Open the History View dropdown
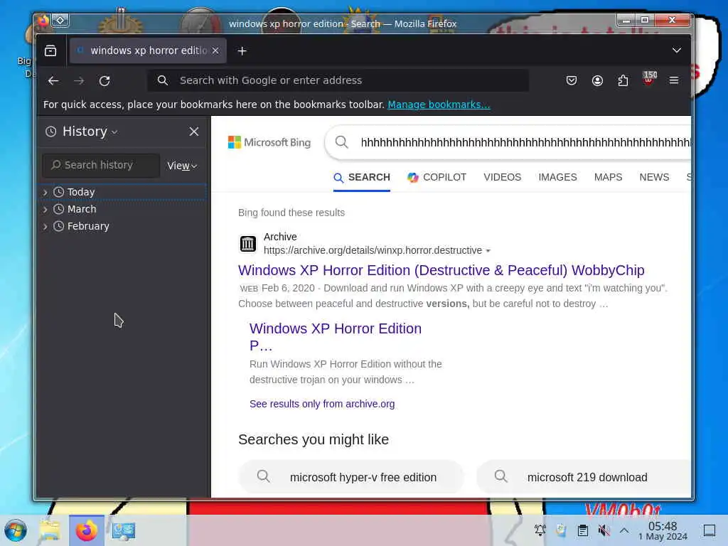Viewport: 728px width, 546px height. [x=182, y=166]
